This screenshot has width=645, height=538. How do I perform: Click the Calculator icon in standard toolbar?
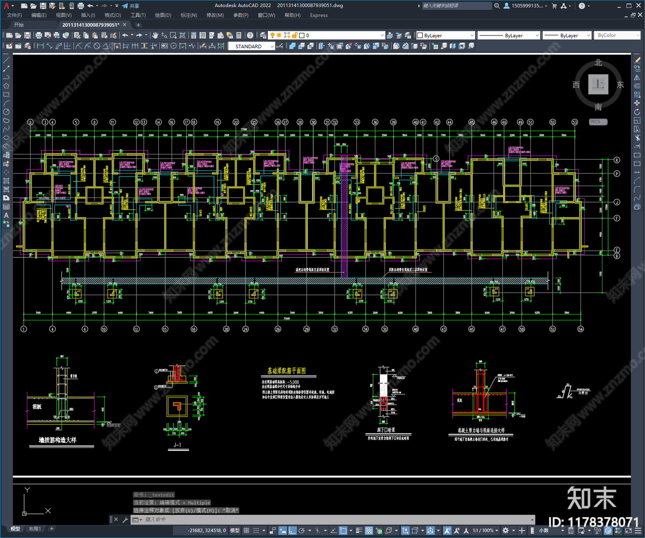(x=239, y=35)
